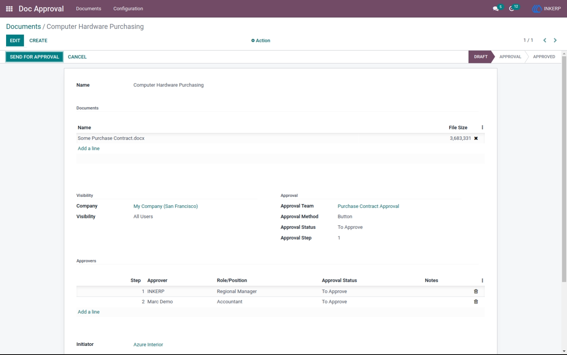Click the Regional Manager cell
The width and height of the screenshot is (567, 355).
click(237, 291)
